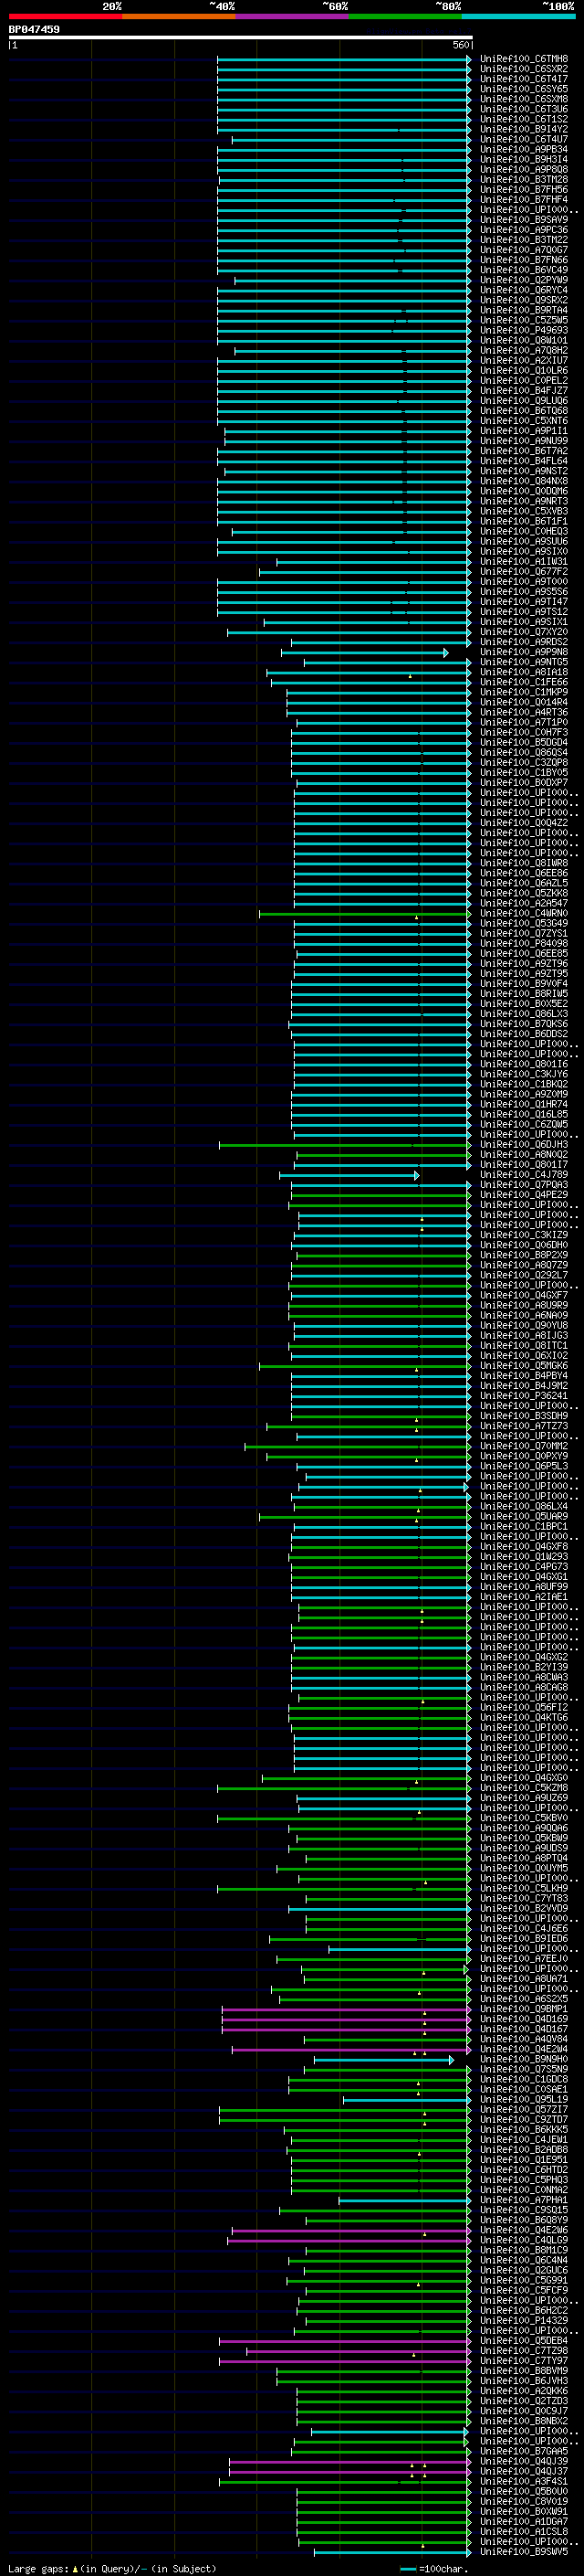Image resolution: width=584 pixels, height=2576 pixels.
Task: Click label UniRef100_P84098
Action: point(524,943)
